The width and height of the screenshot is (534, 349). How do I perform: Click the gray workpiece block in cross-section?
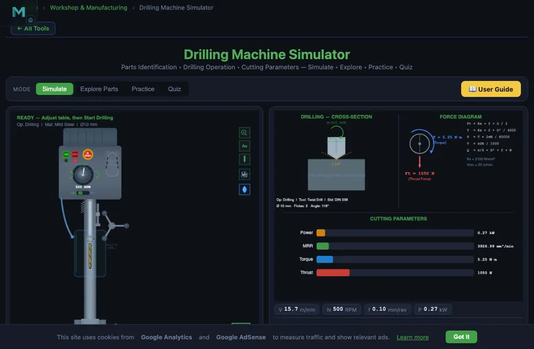337,175
